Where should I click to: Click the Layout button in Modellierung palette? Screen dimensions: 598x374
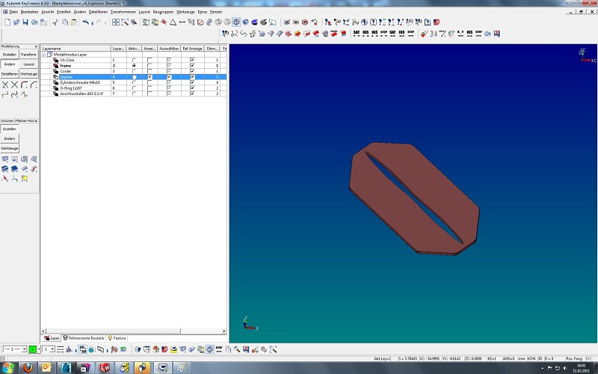click(x=28, y=64)
